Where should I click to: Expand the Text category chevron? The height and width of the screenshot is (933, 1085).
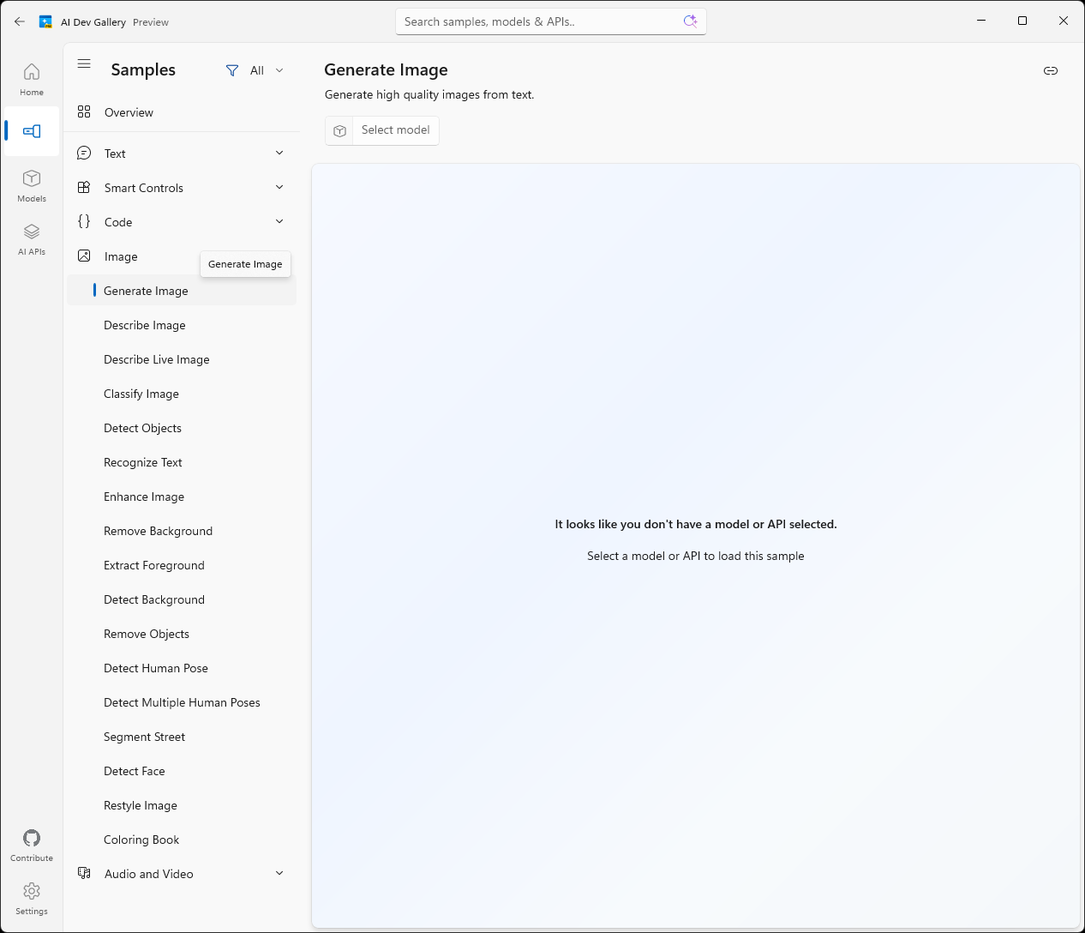pyautogui.click(x=279, y=153)
